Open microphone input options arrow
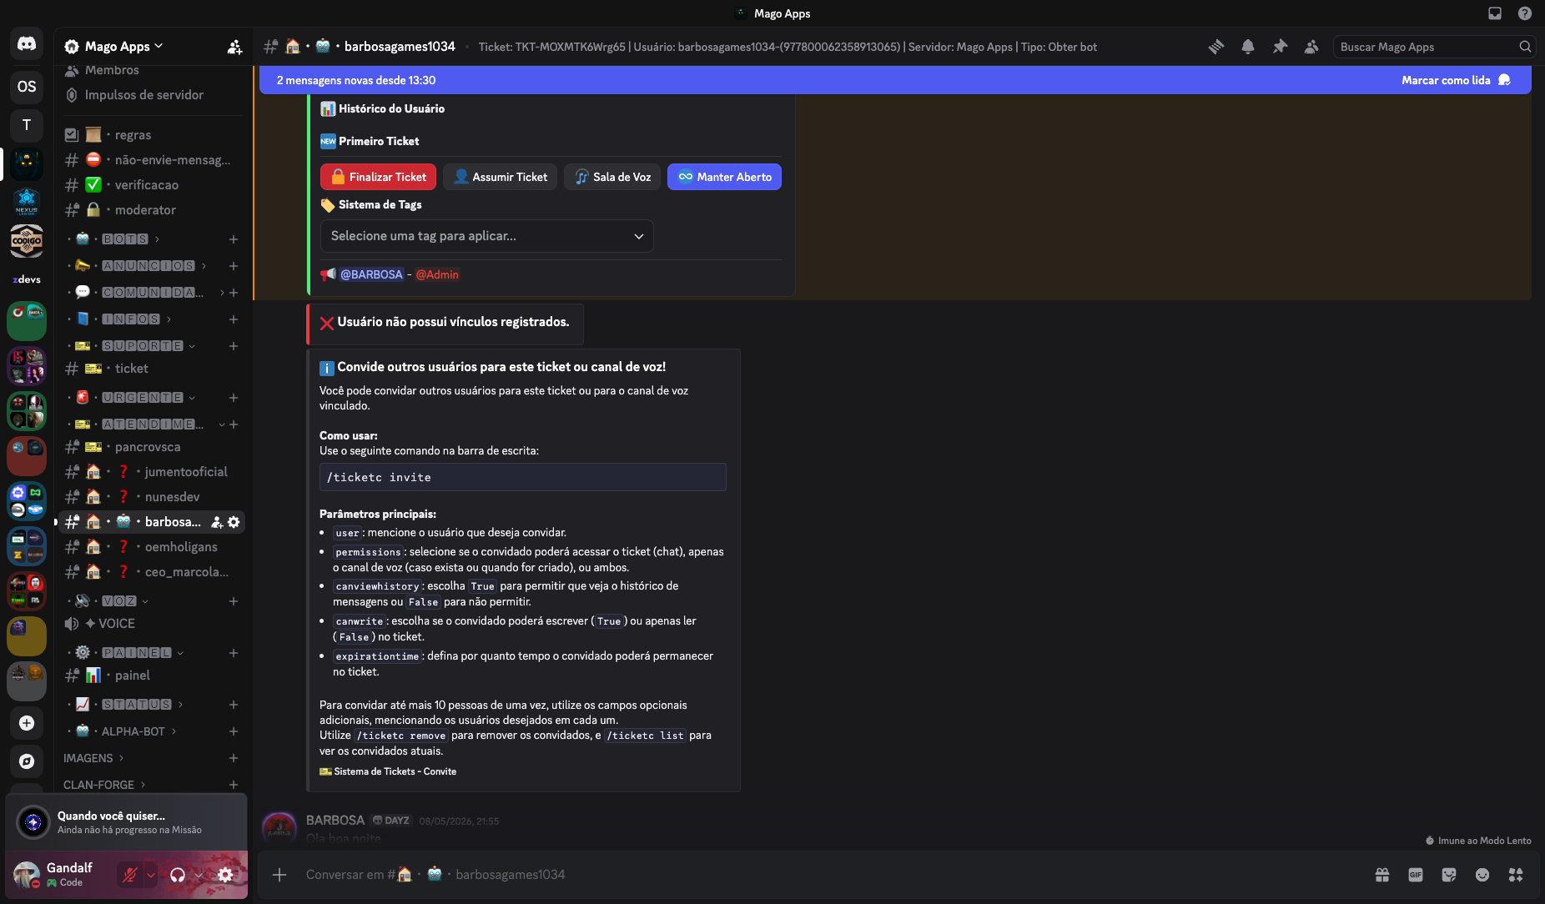This screenshot has width=1545, height=904. (151, 875)
